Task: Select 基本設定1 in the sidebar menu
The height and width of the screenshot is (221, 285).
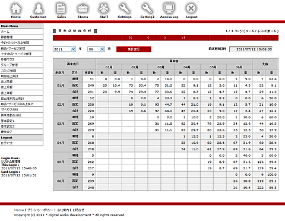Action: [21, 121]
